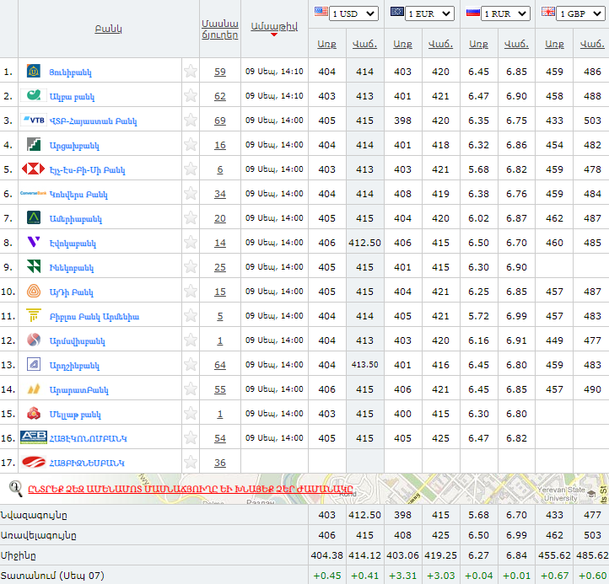Open the row 11 Byblos bank name link
Image resolution: width=609 pixels, height=584 pixels.
94,317
